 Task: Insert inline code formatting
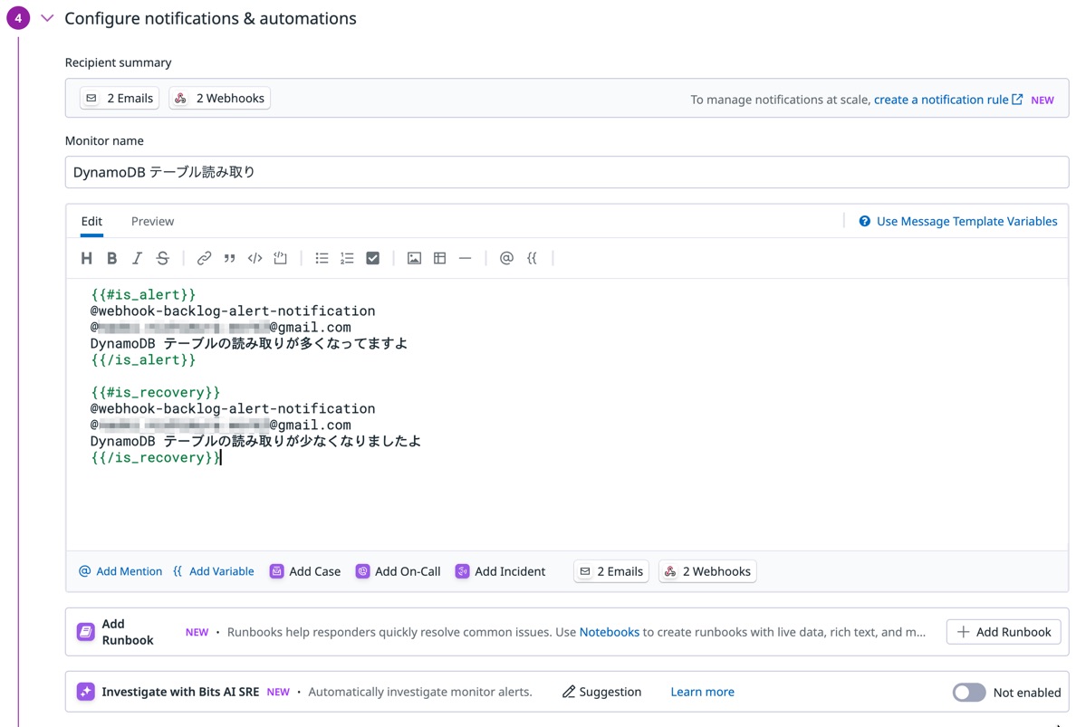pos(255,258)
